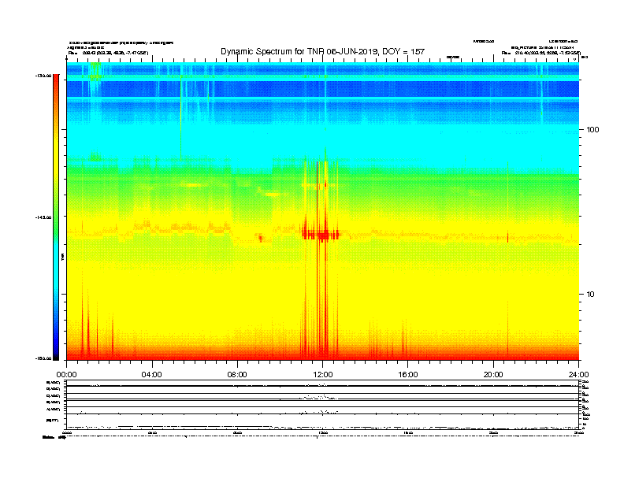Click the rainbow intensity color bar
Screen dimensions: 624x482
tap(56, 217)
